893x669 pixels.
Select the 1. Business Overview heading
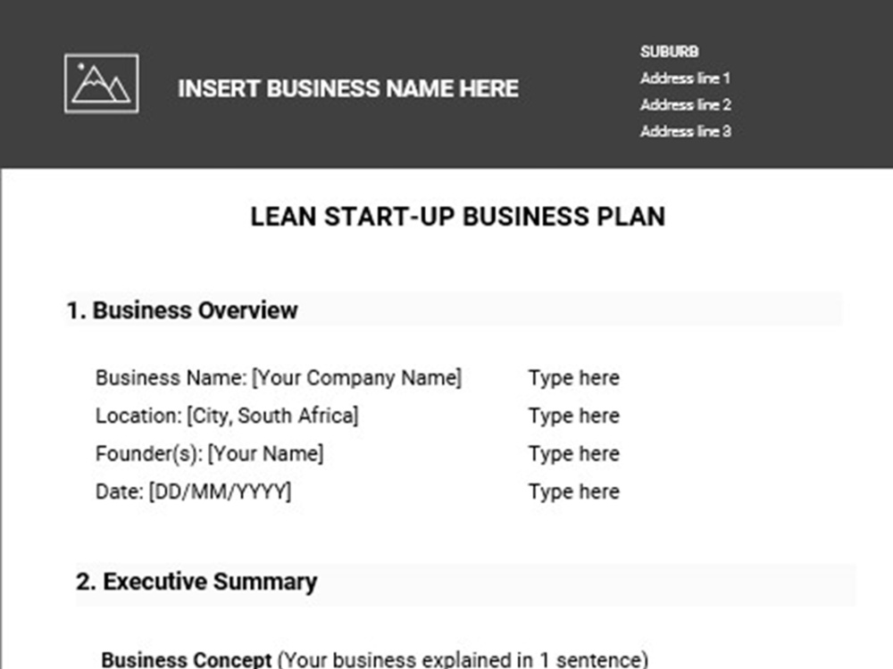coord(182,310)
